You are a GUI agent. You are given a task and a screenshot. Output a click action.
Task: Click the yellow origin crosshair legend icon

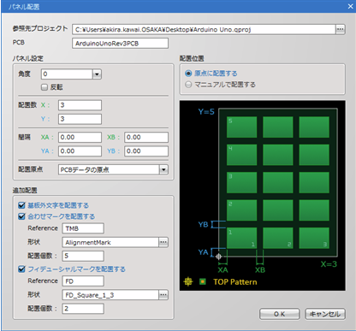(x=188, y=281)
